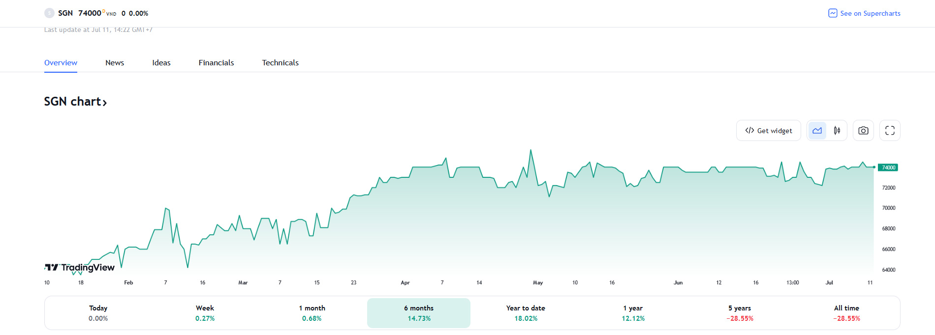Screen dimensions: 935x335
Task: Take a chart snapshot with camera icon
Action: [863, 131]
